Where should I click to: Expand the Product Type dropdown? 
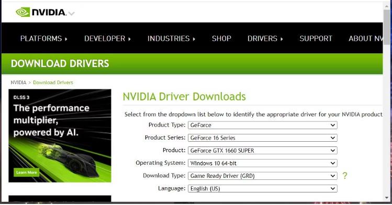[263, 125]
